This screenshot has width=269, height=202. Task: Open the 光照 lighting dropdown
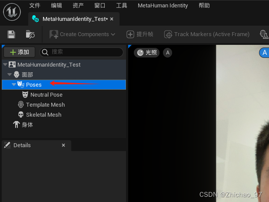(147, 53)
